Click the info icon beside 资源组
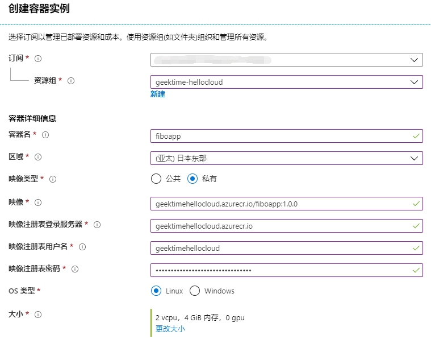Viewport: 431px width, 343px height. click(71, 81)
